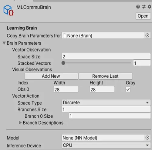Click the Space Size input field

tap(106, 56)
